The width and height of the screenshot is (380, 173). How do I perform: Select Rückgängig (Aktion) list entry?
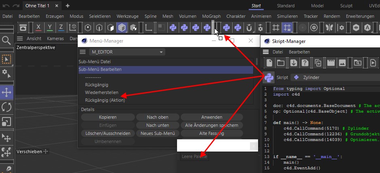coord(105,100)
